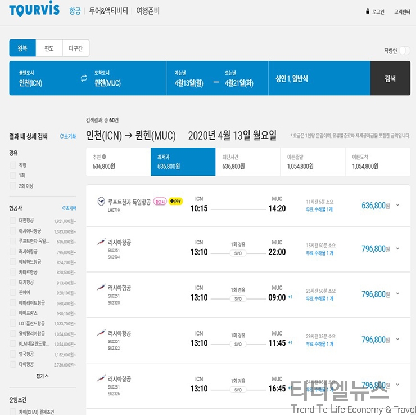Select the 편도 one-way tab
The width and height of the screenshot is (416, 415).
[49, 48]
